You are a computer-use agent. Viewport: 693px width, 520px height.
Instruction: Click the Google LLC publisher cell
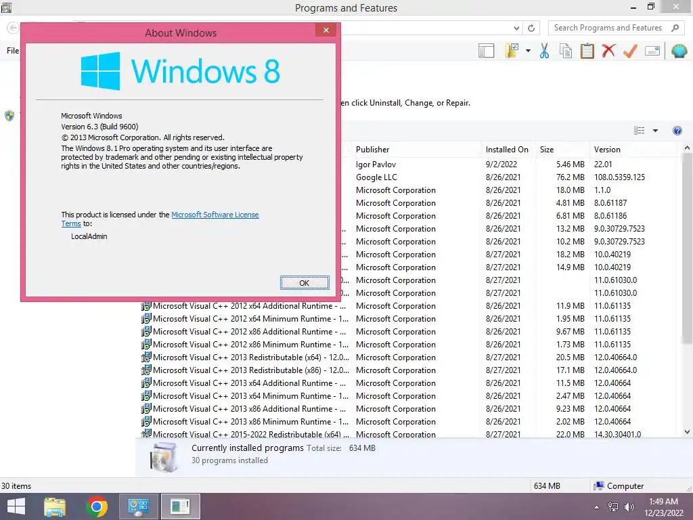coord(376,177)
